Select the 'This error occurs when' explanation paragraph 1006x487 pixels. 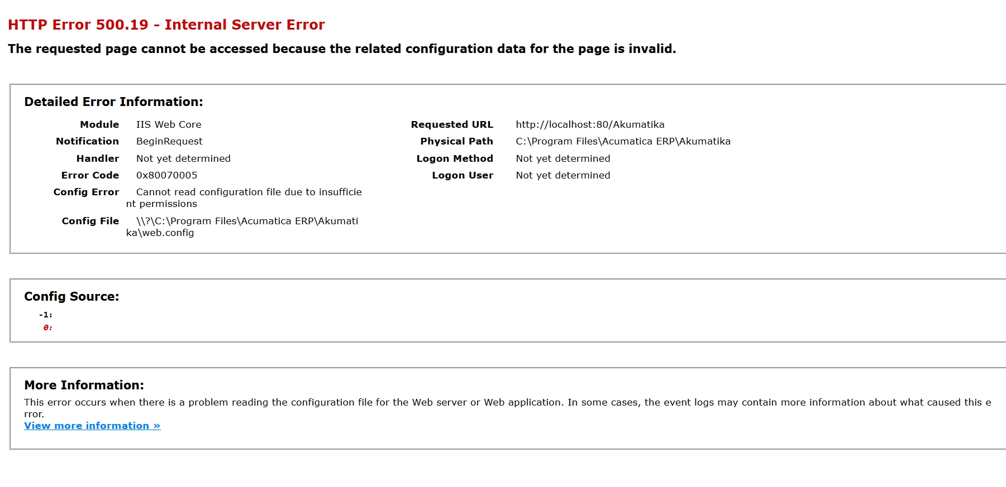[x=508, y=408]
